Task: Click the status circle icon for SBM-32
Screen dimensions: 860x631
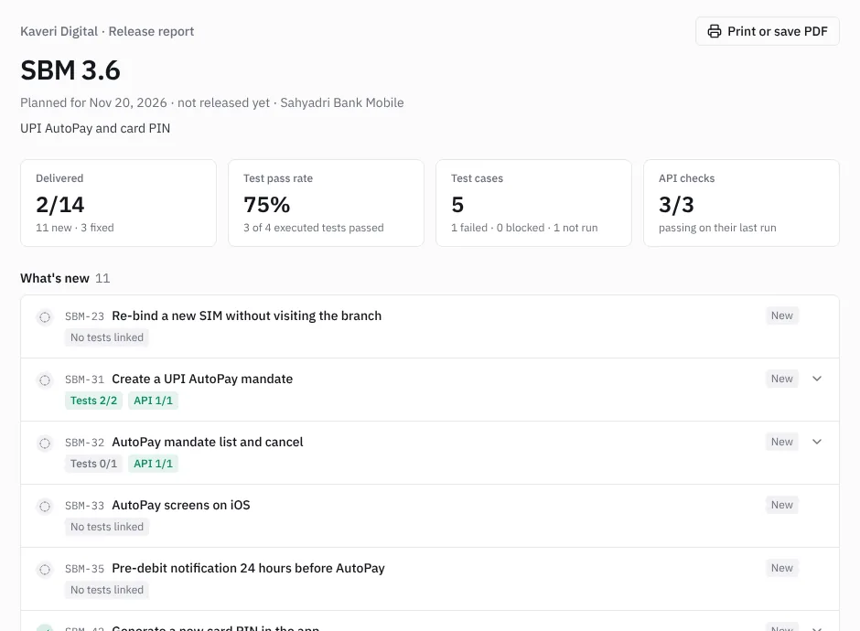Action: (x=45, y=443)
